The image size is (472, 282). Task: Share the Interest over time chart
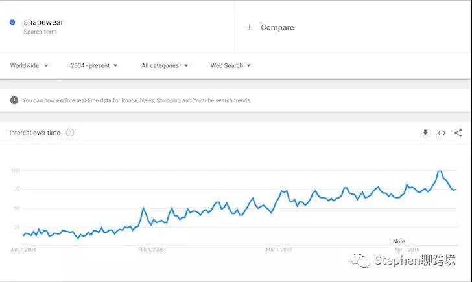coord(458,133)
